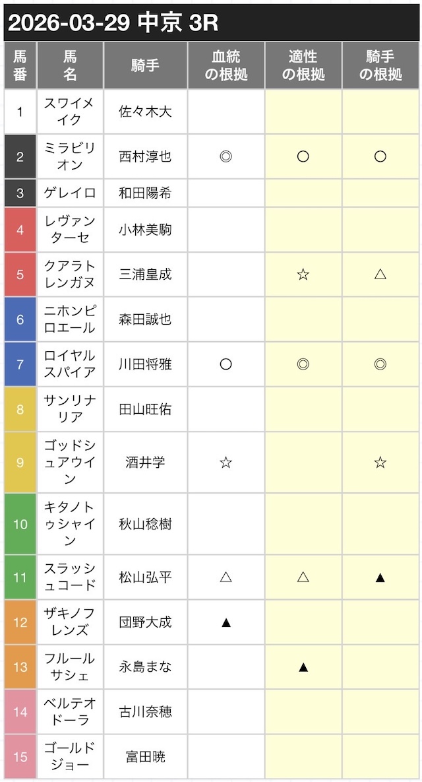
Task: Click the white triangle in 三浦皇成's 騎手の根拠 cell
Action: [380, 275]
